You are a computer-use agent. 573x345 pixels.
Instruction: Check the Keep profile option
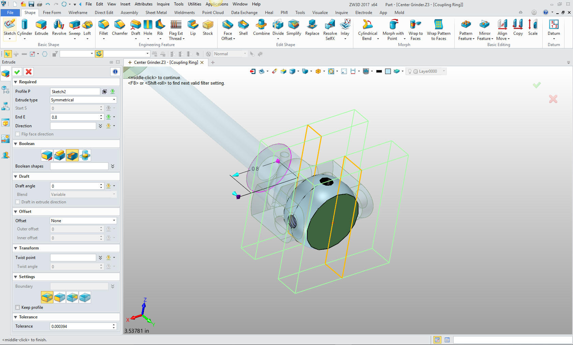click(18, 307)
